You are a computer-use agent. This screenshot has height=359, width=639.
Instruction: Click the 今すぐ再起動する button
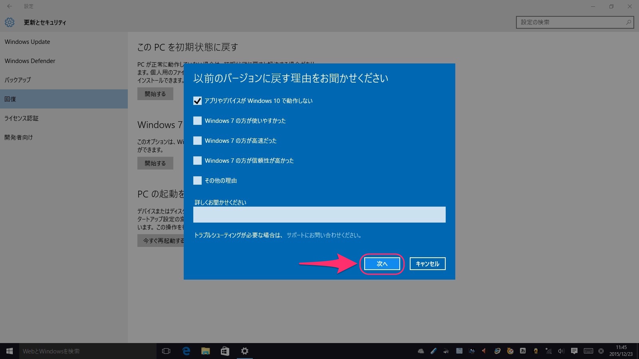point(161,241)
